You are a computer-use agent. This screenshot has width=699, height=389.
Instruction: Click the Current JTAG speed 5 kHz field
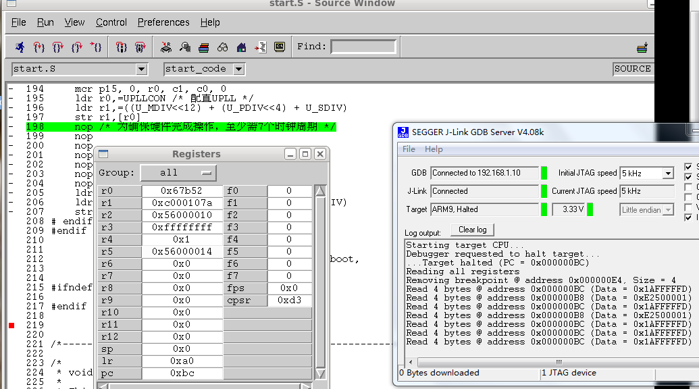(x=647, y=191)
